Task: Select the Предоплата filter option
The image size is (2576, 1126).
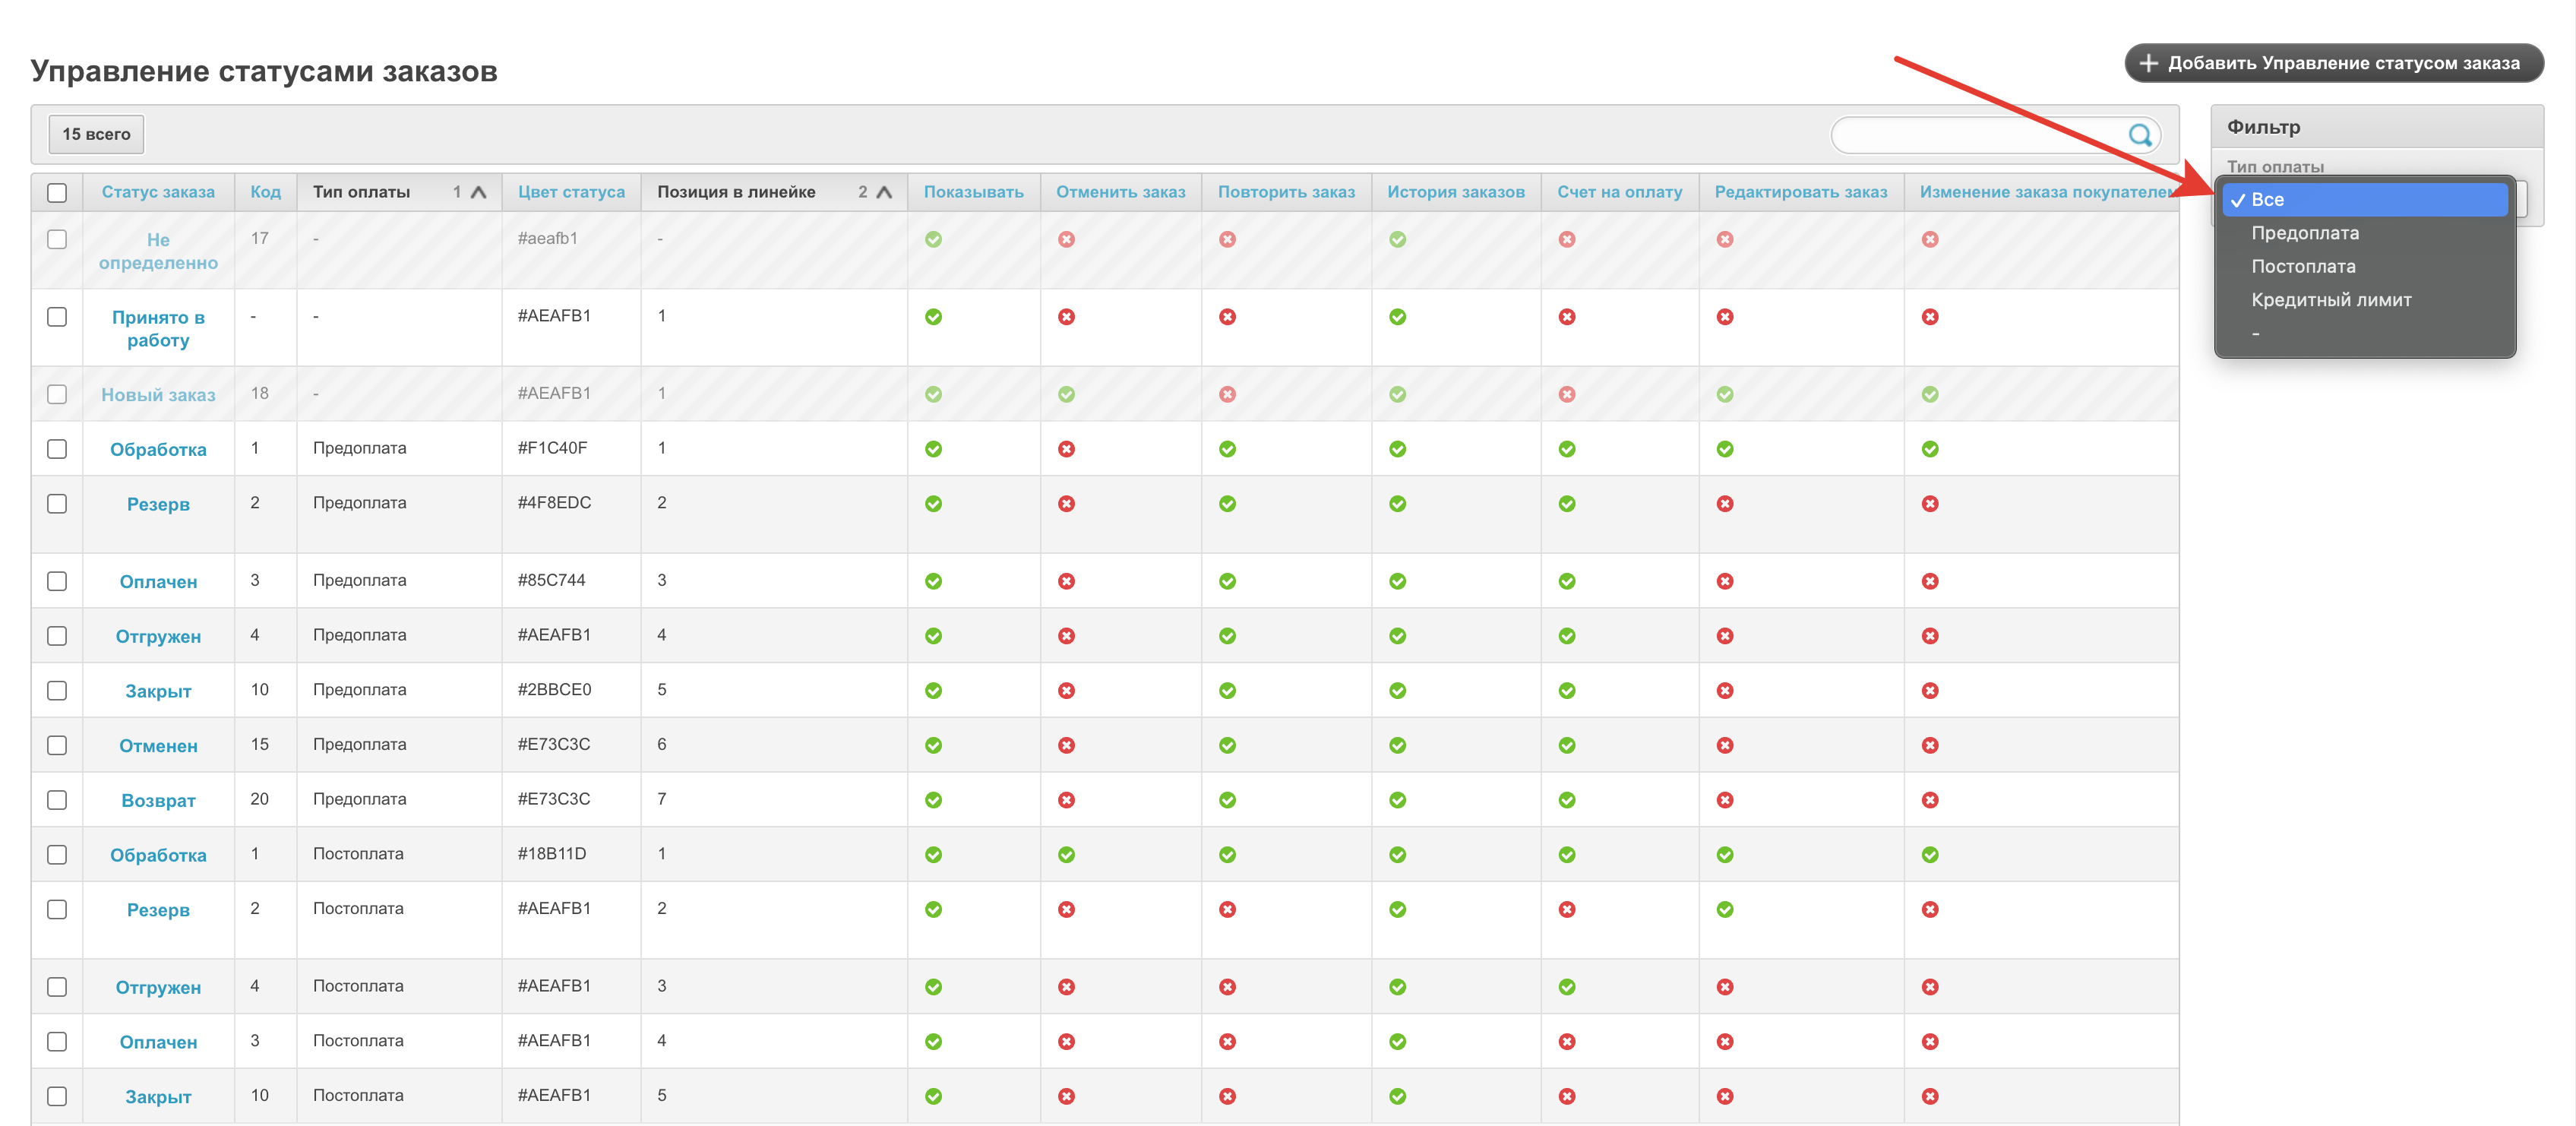Action: (x=2304, y=233)
